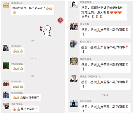Tap the red circular logo avatar
The image size is (133, 113).
(60, 20)
